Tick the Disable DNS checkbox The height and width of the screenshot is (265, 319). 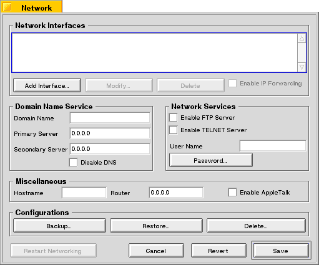[73, 163]
